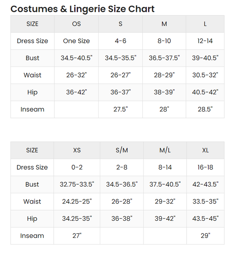Click the XL column header
The width and height of the screenshot is (234, 255).
tap(206, 150)
